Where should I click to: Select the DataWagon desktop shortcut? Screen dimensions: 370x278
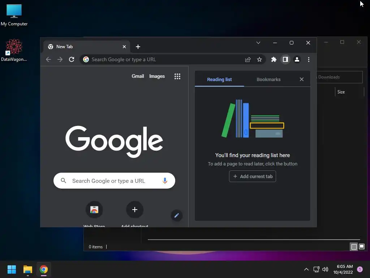(14, 50)
